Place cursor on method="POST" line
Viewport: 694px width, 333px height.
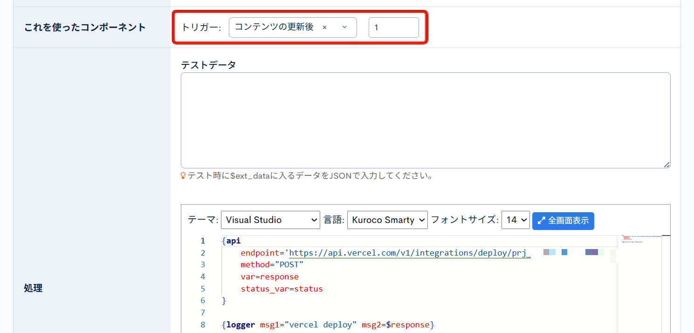pyautogui.click(x=272, y=265)
